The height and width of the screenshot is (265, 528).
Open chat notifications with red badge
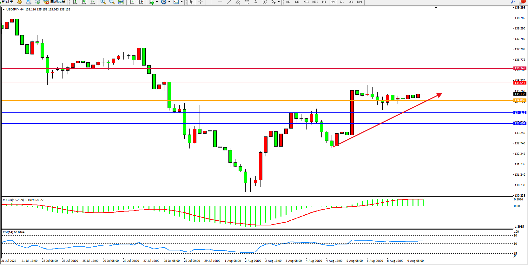(522, 2)
